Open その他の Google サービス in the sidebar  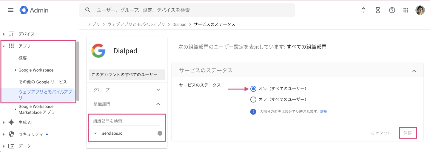click(43, 82)
